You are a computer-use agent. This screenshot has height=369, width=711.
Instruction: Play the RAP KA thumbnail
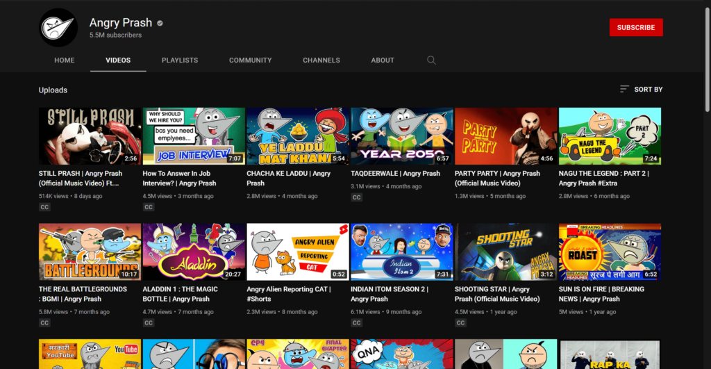[610, 354]
